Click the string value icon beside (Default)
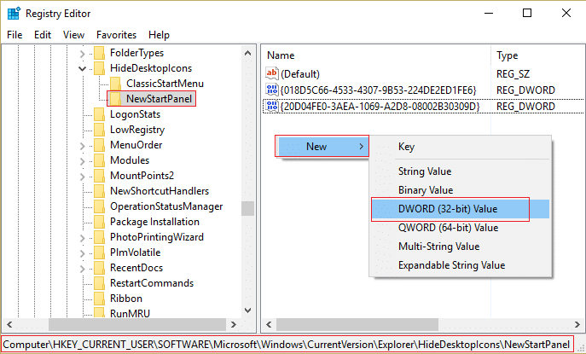 272,73
